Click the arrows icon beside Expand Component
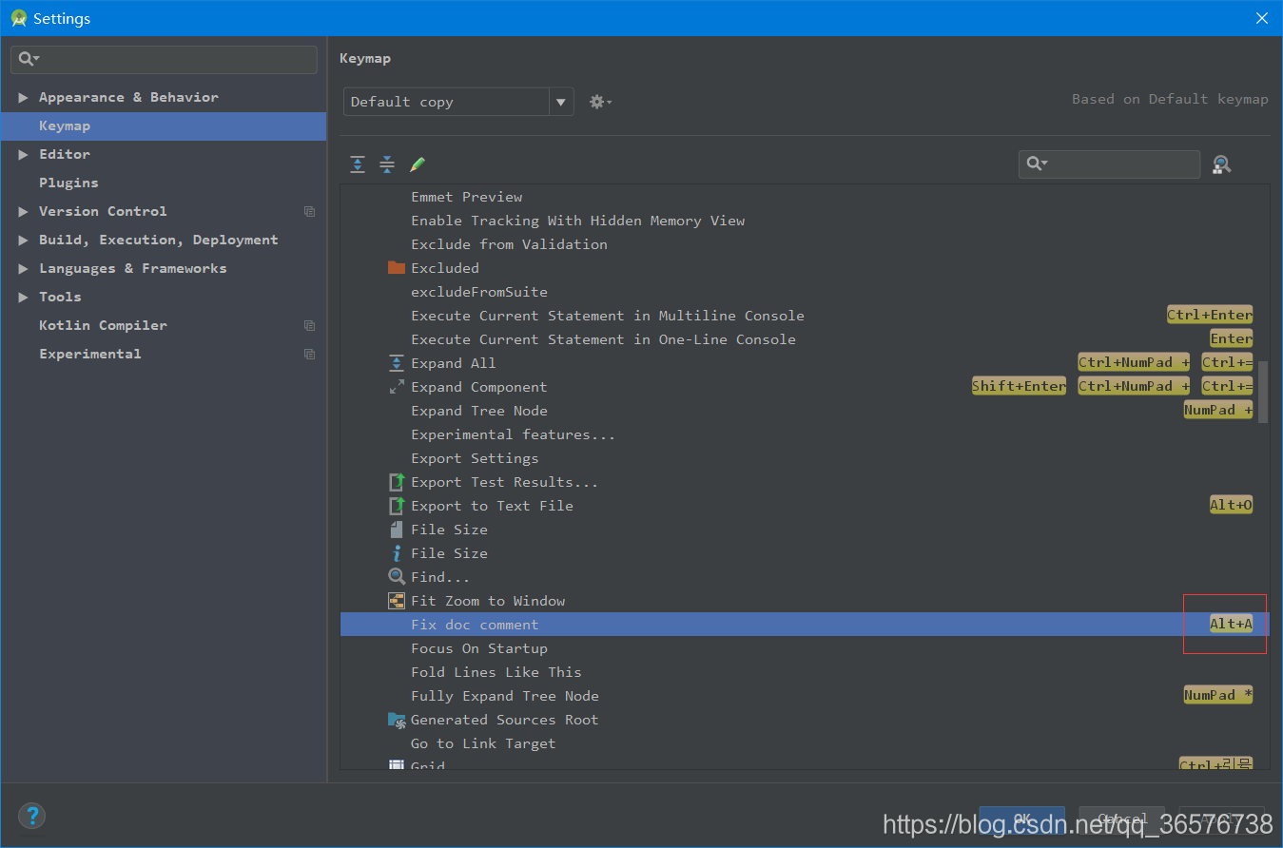The height and width of the screenshot is (848, 1283). pyautogui.click(x=397, y=387)
